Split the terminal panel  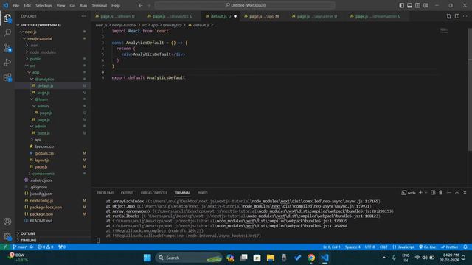click(433, 193)
